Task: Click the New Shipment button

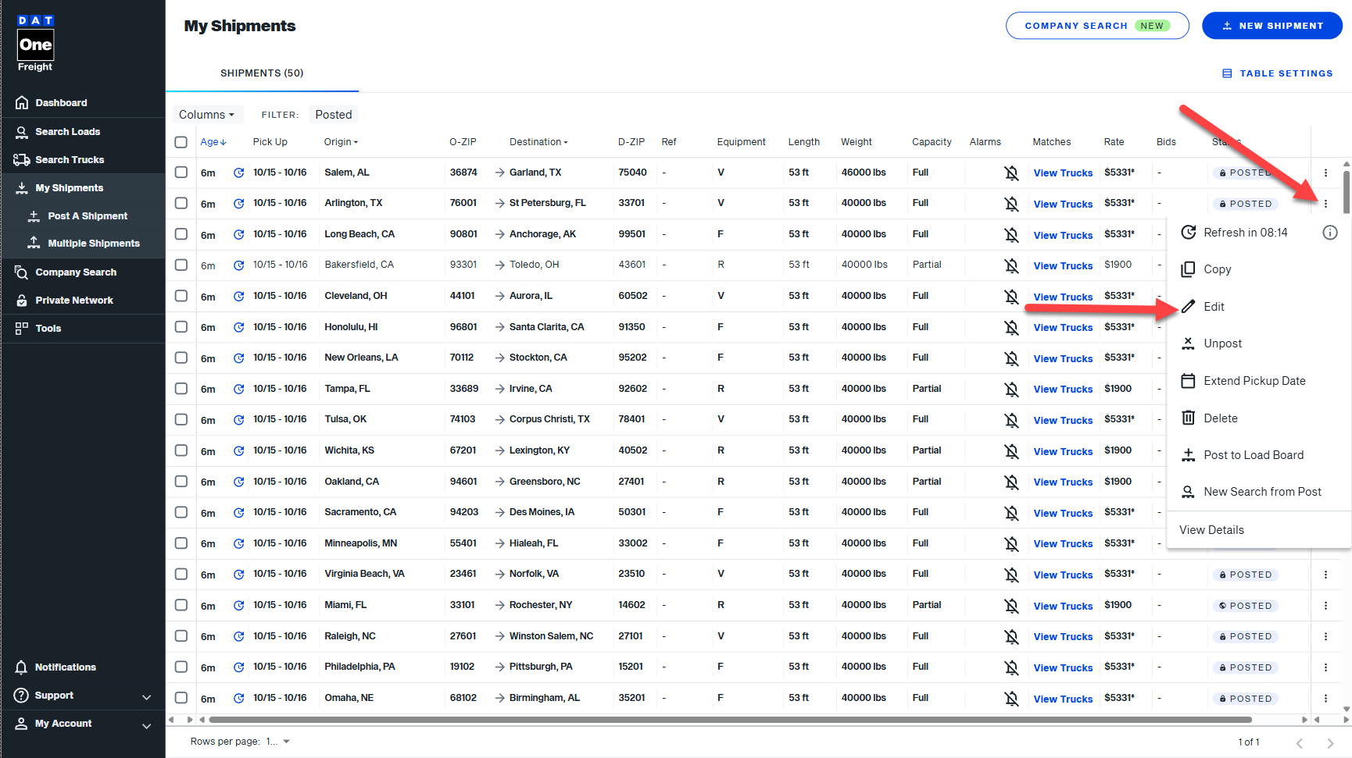Action: click(x=1272, y=26)
